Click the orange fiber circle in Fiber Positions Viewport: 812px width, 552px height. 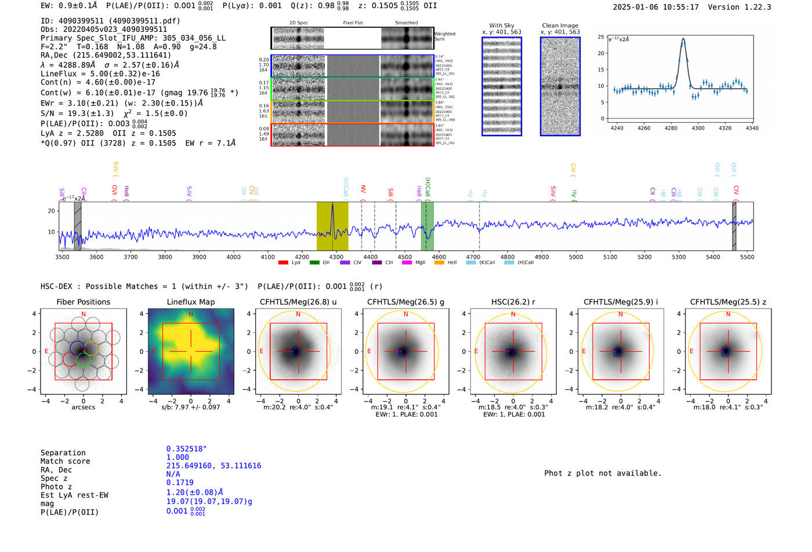[90, 349]
